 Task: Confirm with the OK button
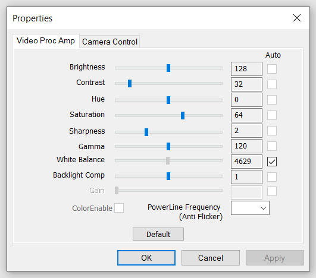pos(146,258)
